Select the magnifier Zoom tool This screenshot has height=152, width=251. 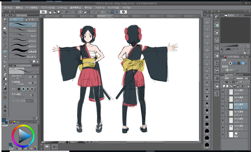[x=5, y=20]
